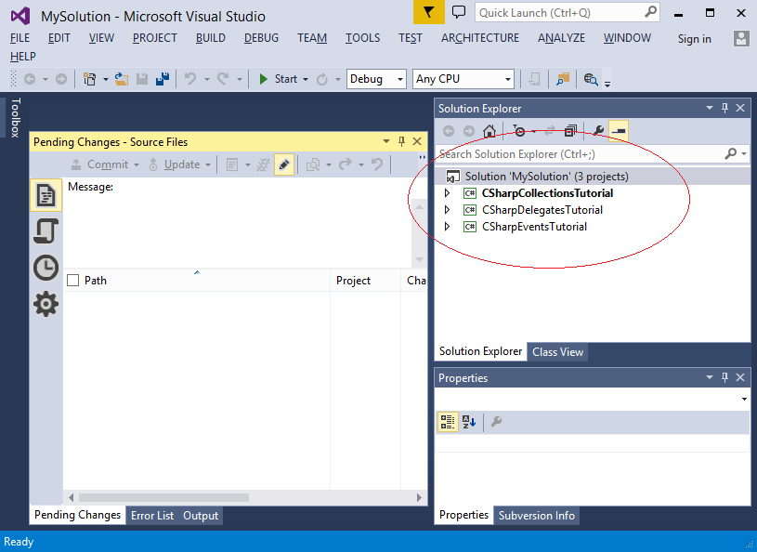Click the notifications flag icon
The width and height of the screenshot is (757, 552).
(x=429, y=13)
